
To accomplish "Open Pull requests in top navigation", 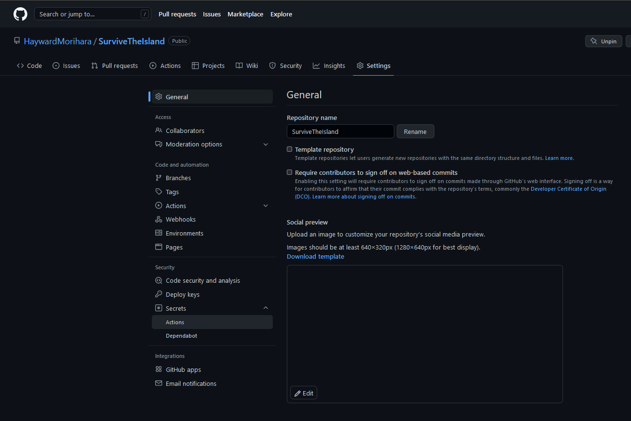I will pyautogui.click(x=177, y=14).
